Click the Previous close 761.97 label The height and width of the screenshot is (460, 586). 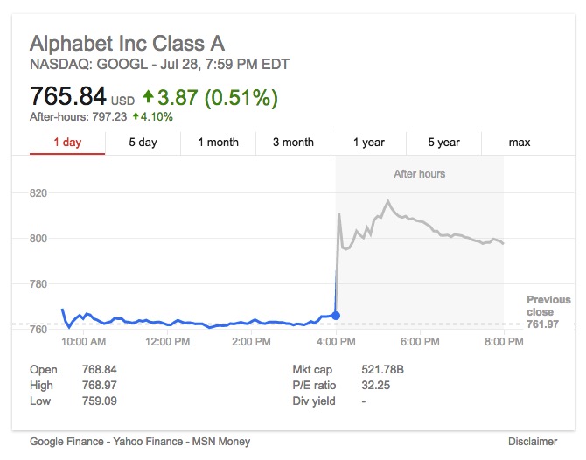coord(548,311)
